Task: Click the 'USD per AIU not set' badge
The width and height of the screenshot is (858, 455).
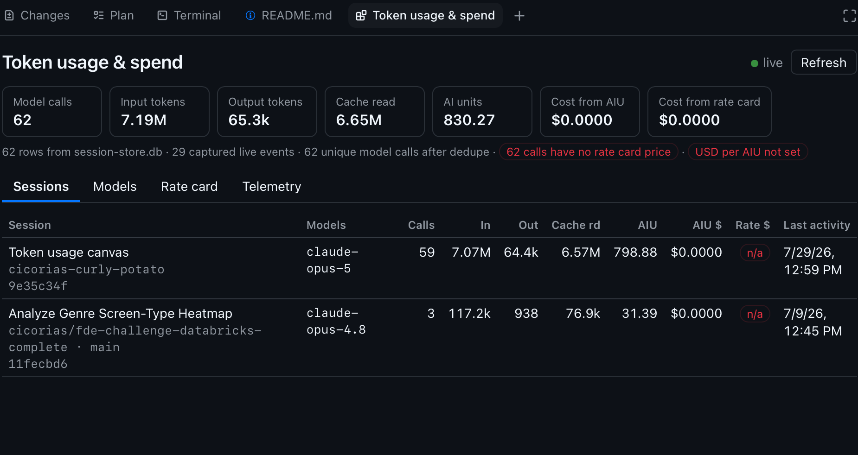Action: pyautogui.click(x=748, y=152)
